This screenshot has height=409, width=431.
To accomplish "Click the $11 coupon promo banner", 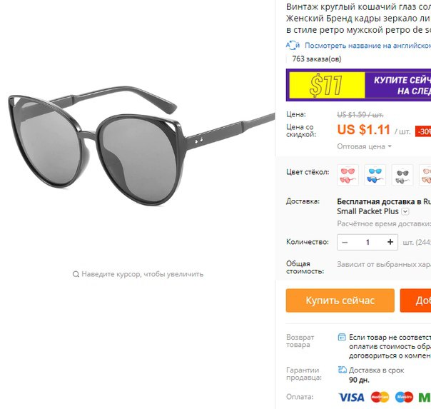I will (358, 85).
